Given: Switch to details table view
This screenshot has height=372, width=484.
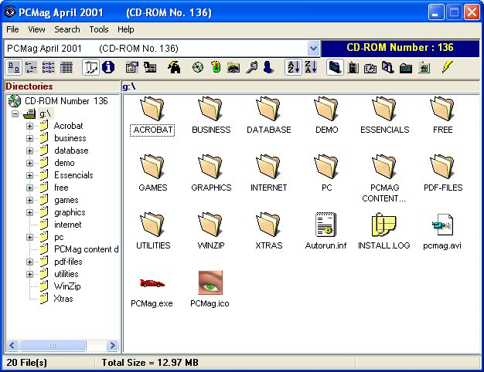Looking at the screenshot, I should point(66,67).
